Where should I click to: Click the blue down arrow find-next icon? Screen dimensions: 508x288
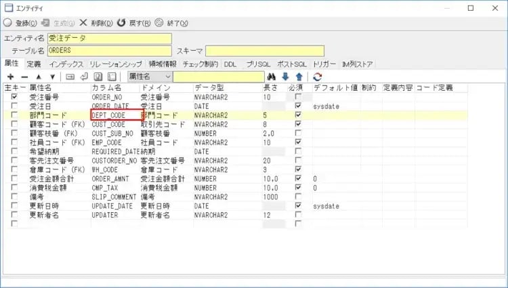tap(285, 77)
